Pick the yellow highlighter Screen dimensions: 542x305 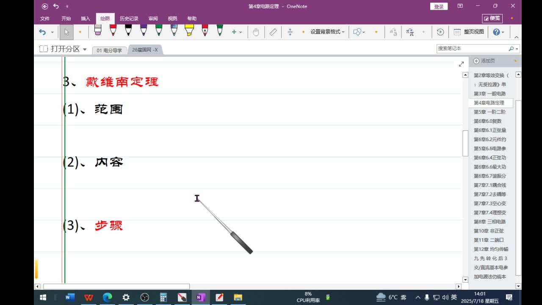[189, 30]
